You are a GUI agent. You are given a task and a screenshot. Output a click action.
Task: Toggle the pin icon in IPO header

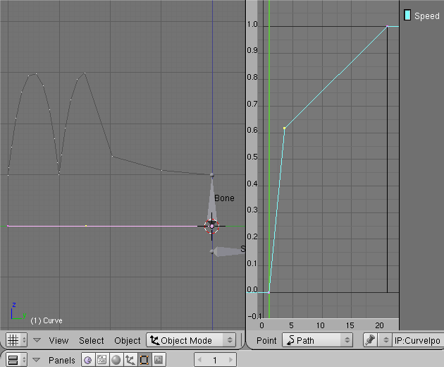(x=371, y=340)
